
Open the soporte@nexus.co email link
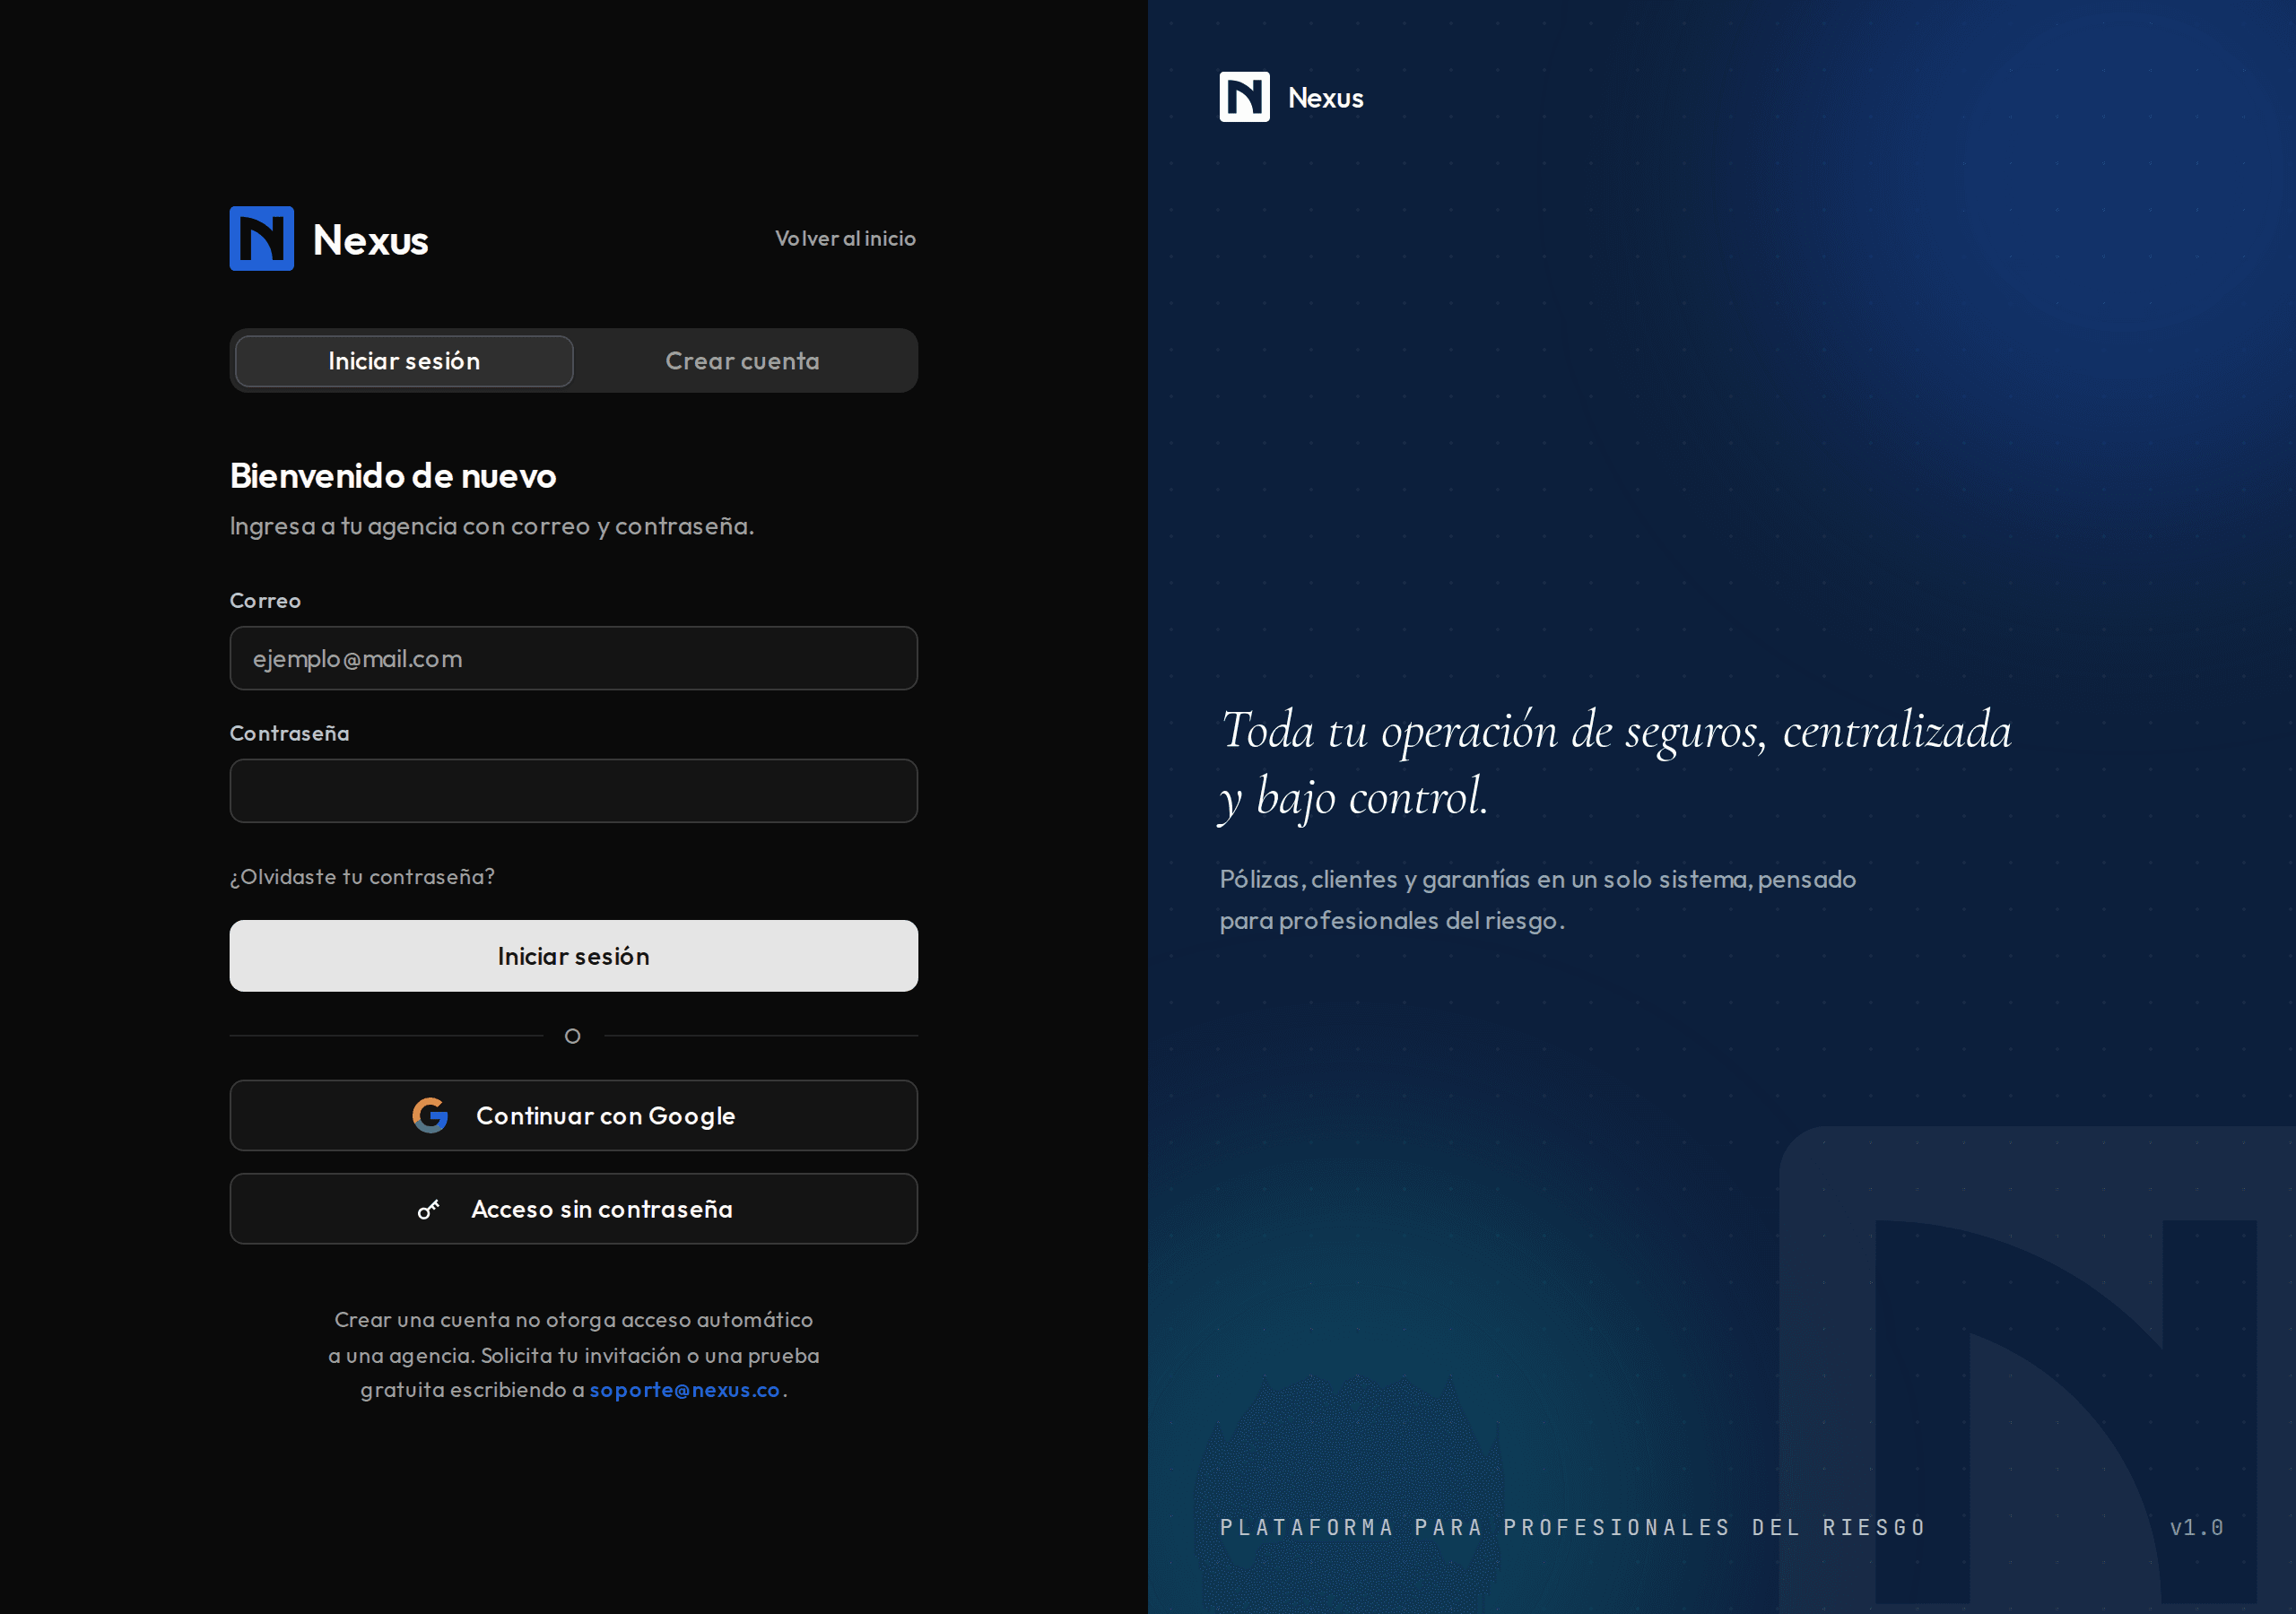pos(684,1390)
